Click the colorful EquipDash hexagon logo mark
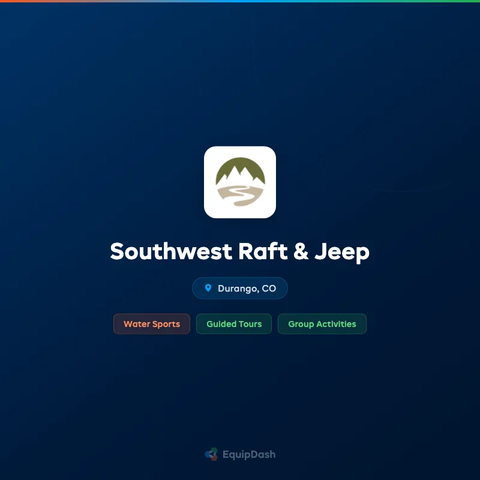This screenshot has width=480, height=480. (x=212, y=454)
